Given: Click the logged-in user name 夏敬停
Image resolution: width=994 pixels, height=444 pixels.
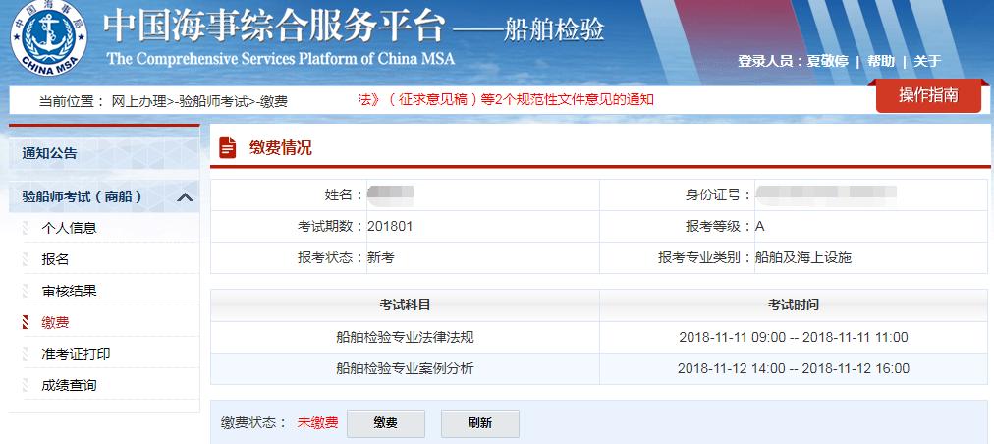Looking at the screenshot, I should click(x=827, y=61).
